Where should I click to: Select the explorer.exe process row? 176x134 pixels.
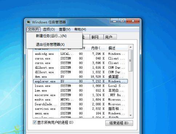[x=80, y=81]
